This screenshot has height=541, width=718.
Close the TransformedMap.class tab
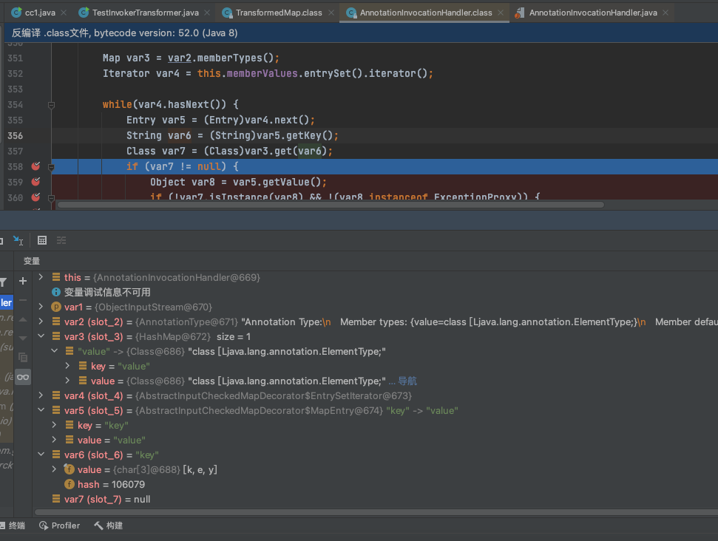(x=331, y=13)
